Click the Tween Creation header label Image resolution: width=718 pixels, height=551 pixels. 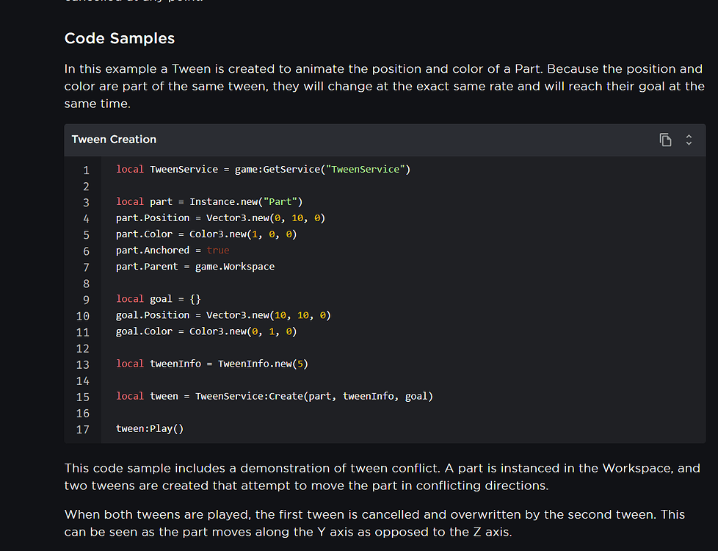coord(114,140)
